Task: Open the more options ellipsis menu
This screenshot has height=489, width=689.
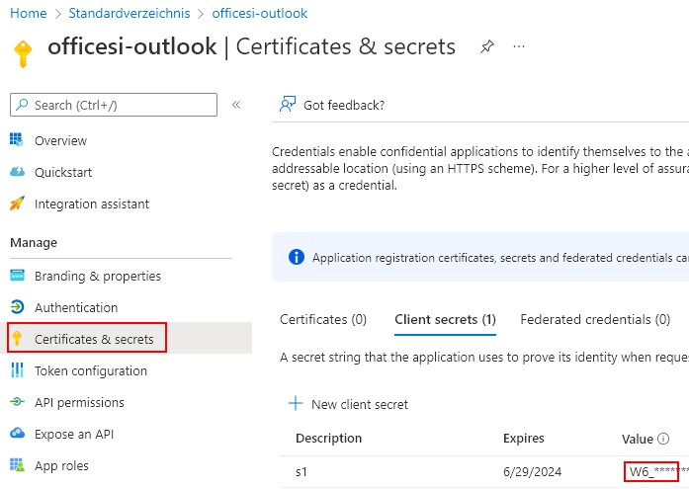Action: (x=519, y=46)
